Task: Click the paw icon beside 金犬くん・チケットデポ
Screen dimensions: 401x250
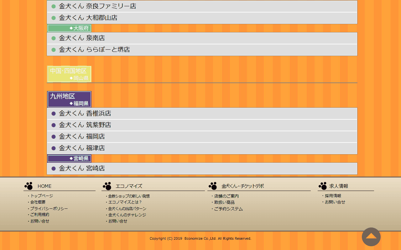Action: pyautogui.click(x=213, y=186)
